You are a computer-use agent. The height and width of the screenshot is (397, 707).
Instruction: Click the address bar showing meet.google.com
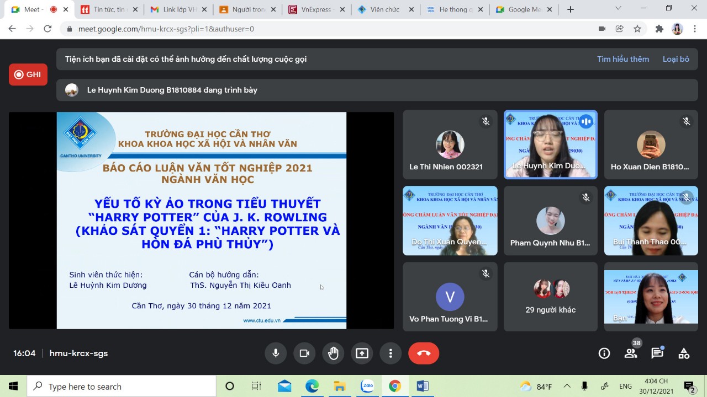pyautogui.click(x=331, y=29)
